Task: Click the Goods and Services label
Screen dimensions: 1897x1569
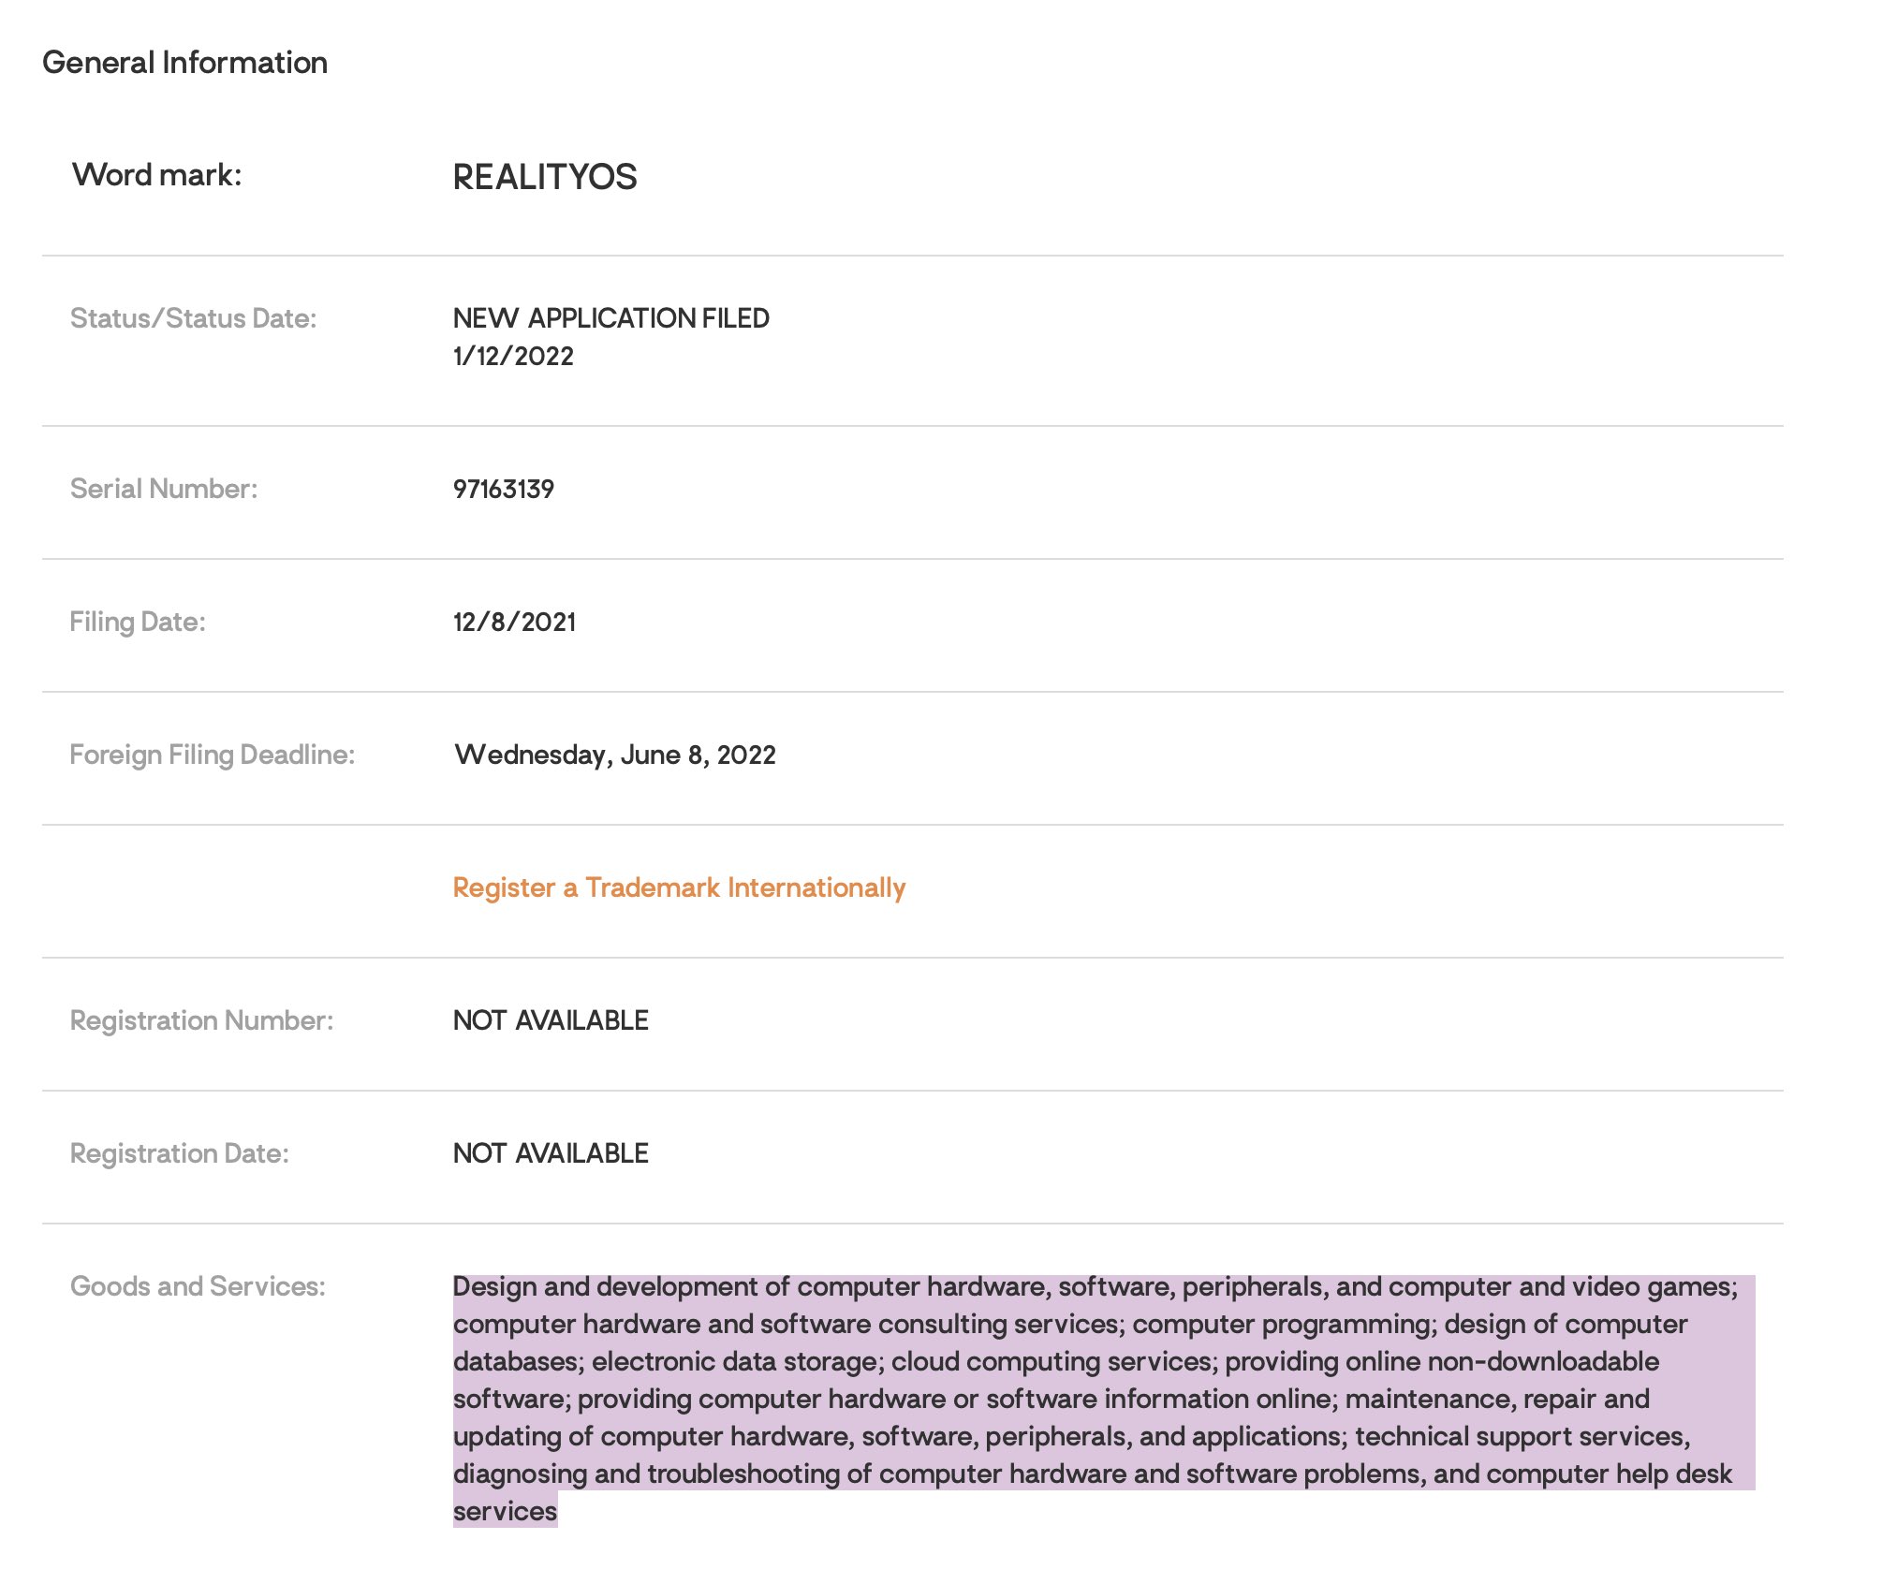Action: 198,1286
